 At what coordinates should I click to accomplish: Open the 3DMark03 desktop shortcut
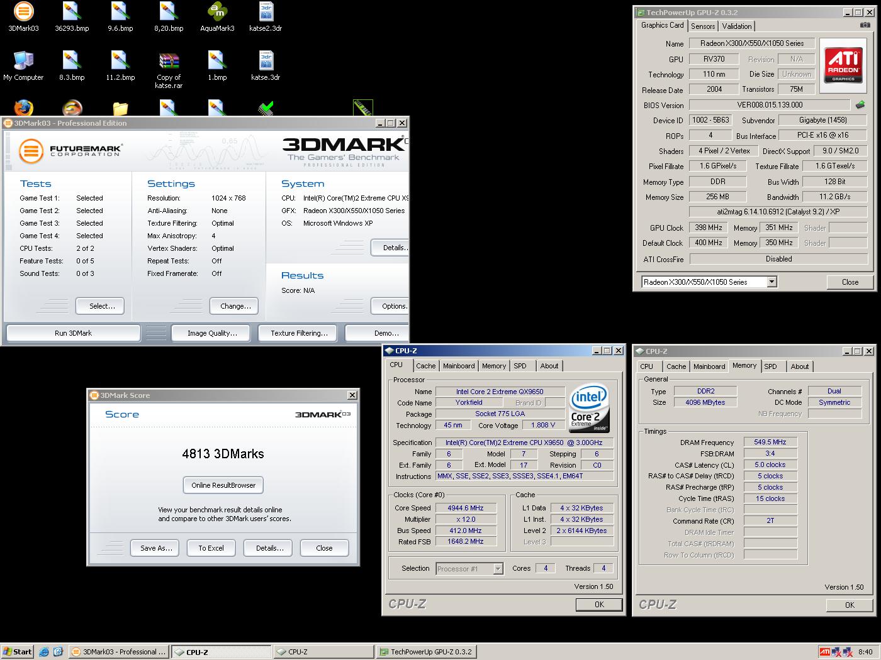point(23,17)
